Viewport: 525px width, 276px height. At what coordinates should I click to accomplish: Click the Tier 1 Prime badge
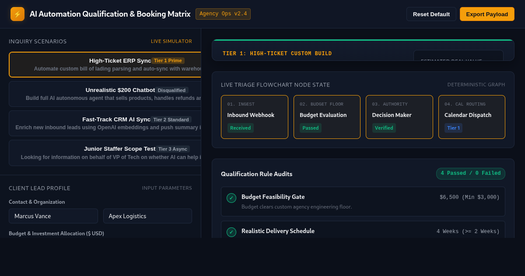coord(168,61)
